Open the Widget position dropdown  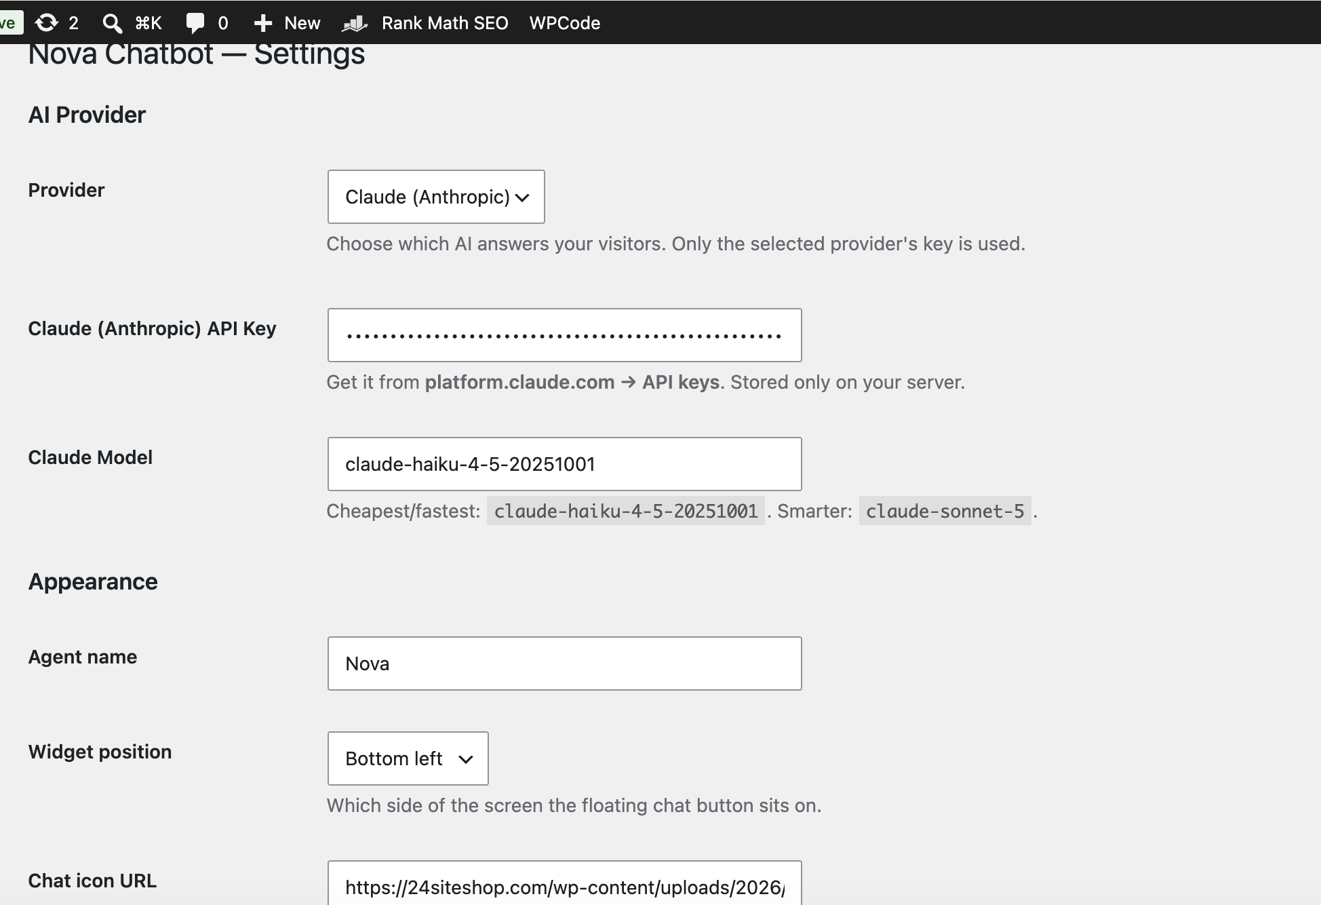pyautogui.click(x=408, y=758)
